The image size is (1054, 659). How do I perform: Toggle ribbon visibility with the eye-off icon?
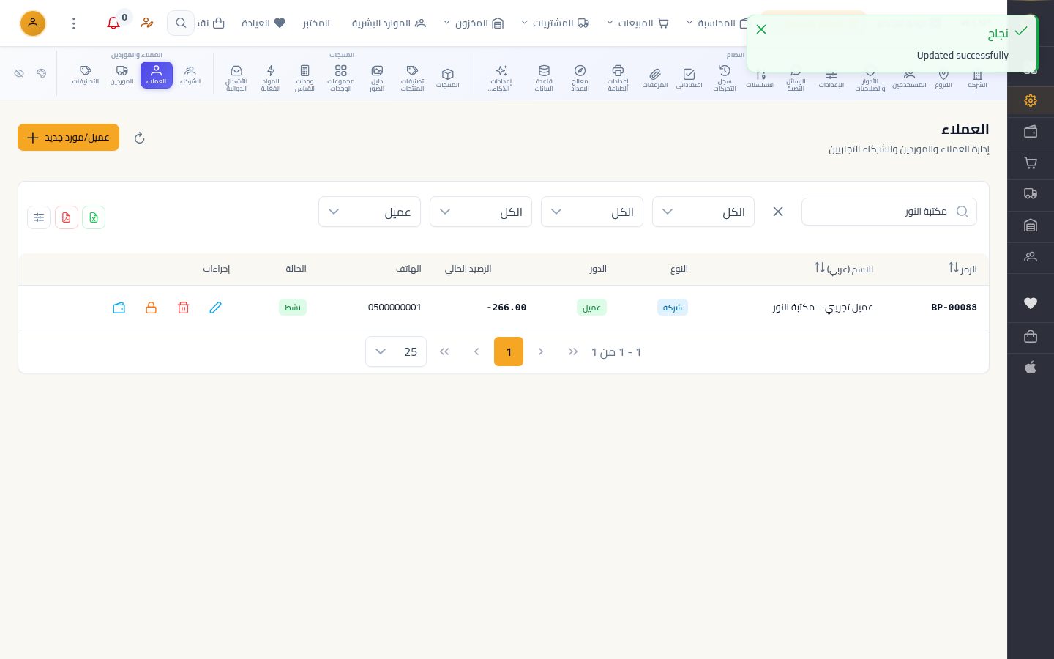pyautogui.click(x=19, y=73)
